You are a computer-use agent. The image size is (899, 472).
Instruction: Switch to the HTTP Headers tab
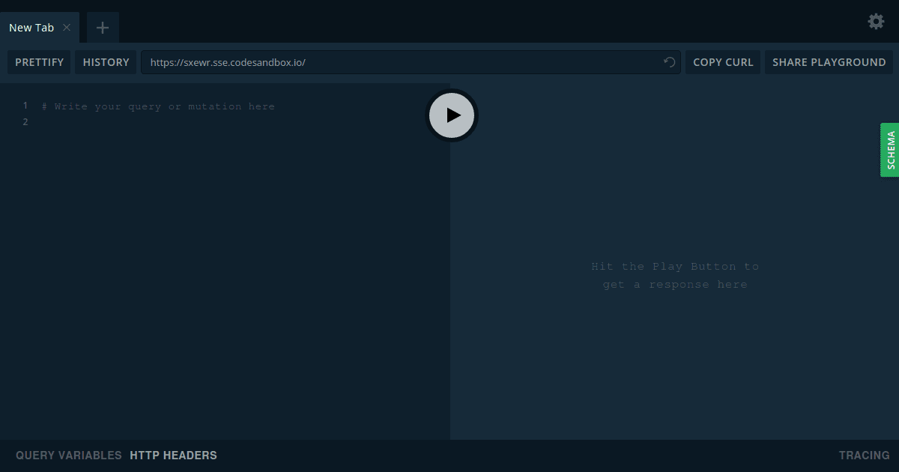click(x=173, y=455)
